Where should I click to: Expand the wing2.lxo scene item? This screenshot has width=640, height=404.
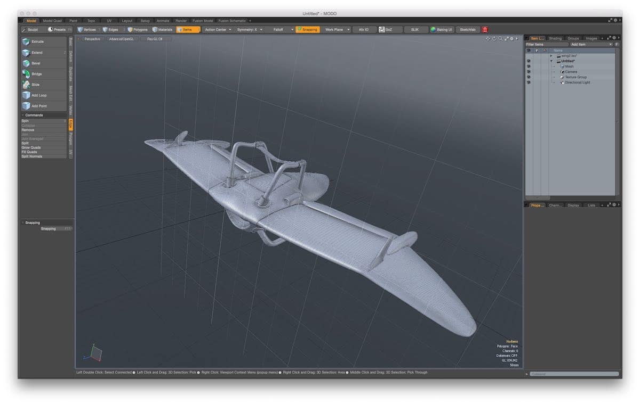click(551, 55)
